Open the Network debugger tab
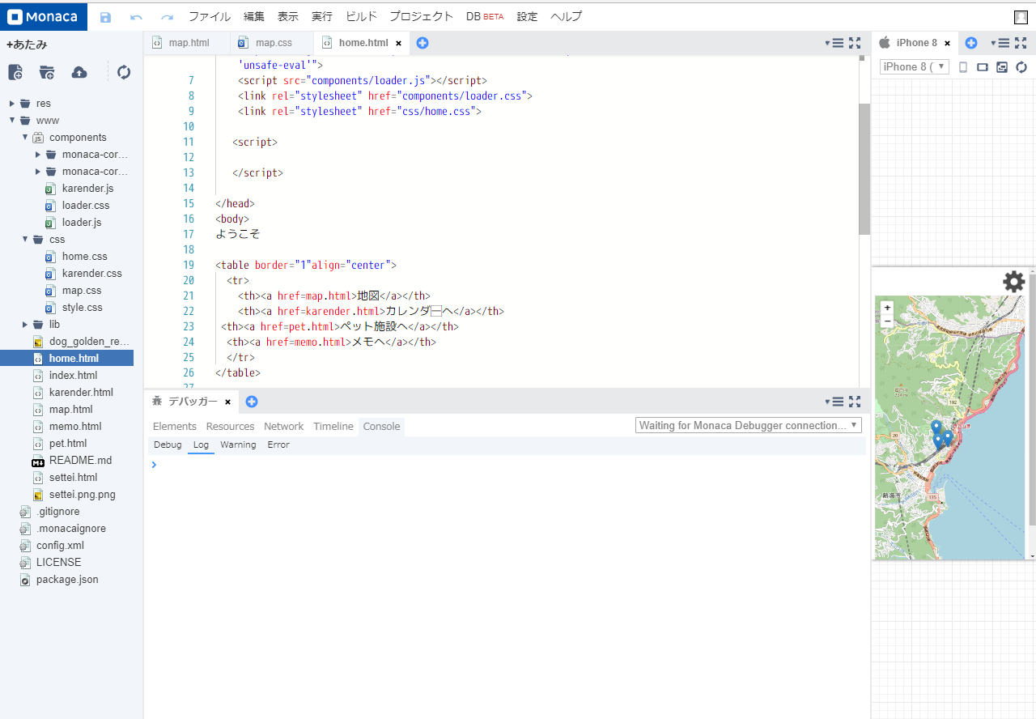 [x=283, y=427]
